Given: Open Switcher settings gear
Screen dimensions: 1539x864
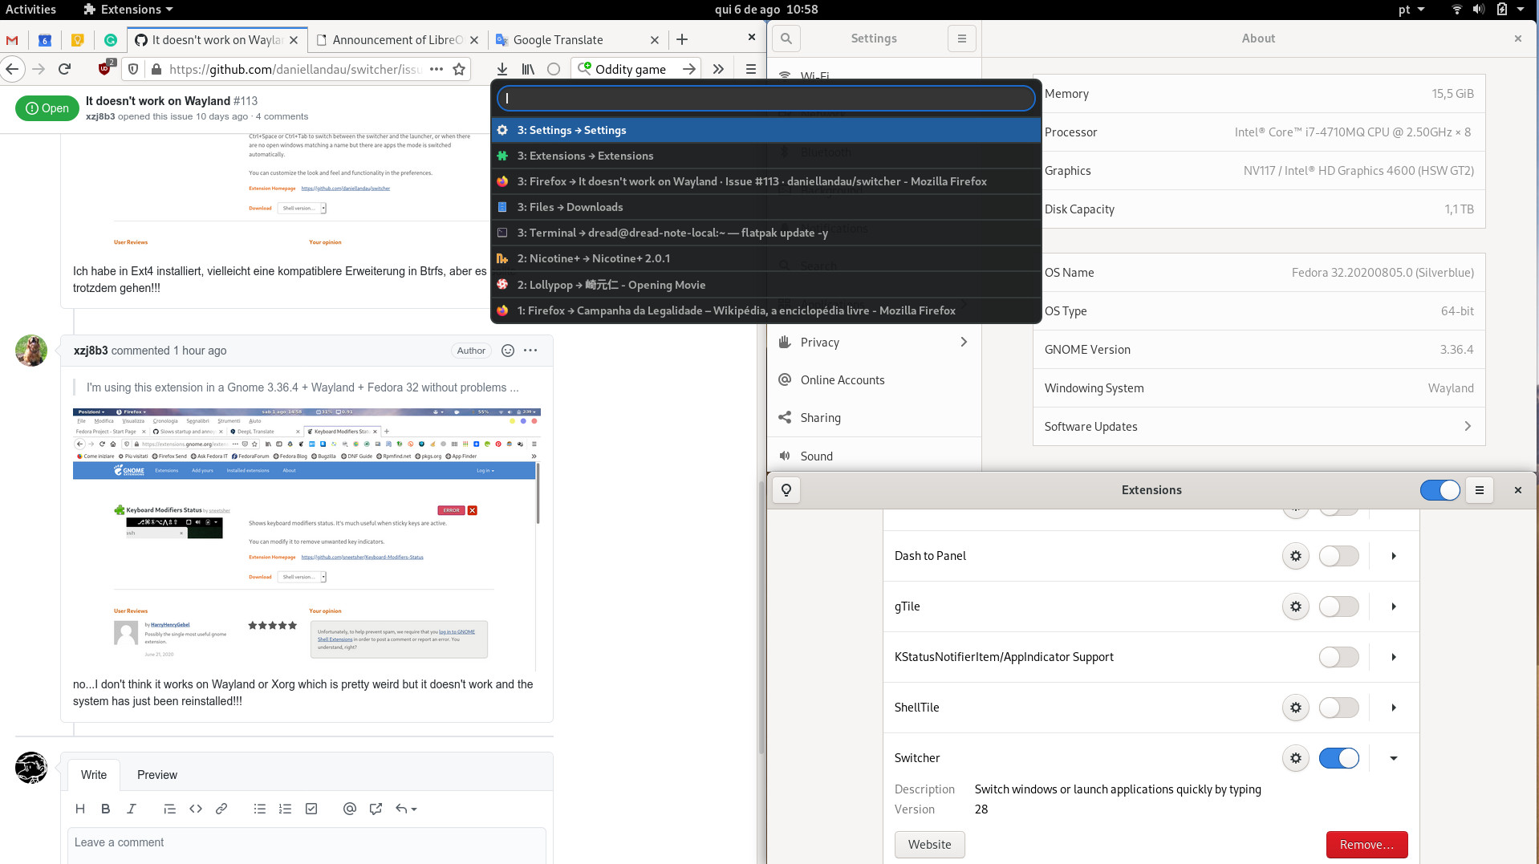Looking at the screenshot, I should click(1296, 758).
